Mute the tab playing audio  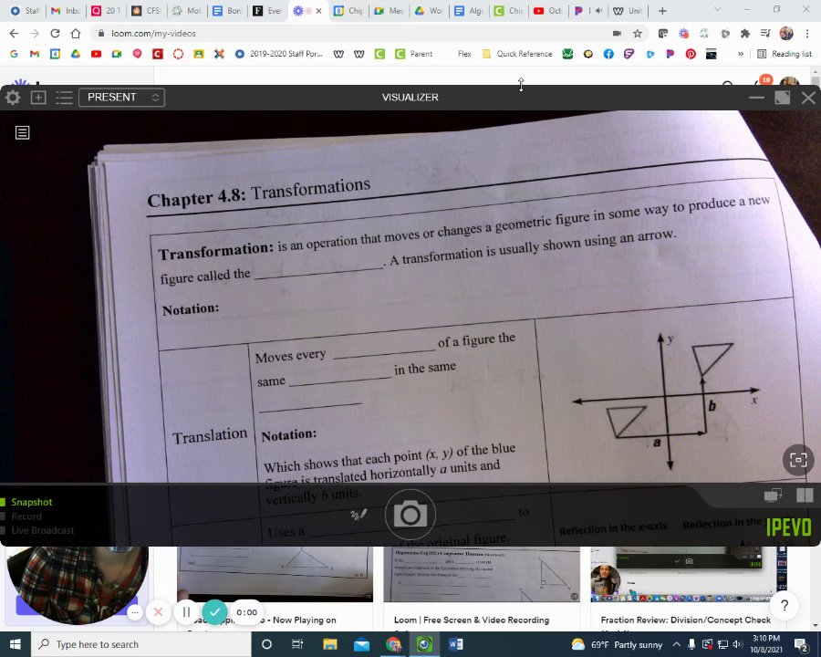598,10
